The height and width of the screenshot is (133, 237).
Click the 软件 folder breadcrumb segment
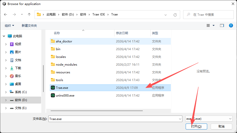[83, 14]
